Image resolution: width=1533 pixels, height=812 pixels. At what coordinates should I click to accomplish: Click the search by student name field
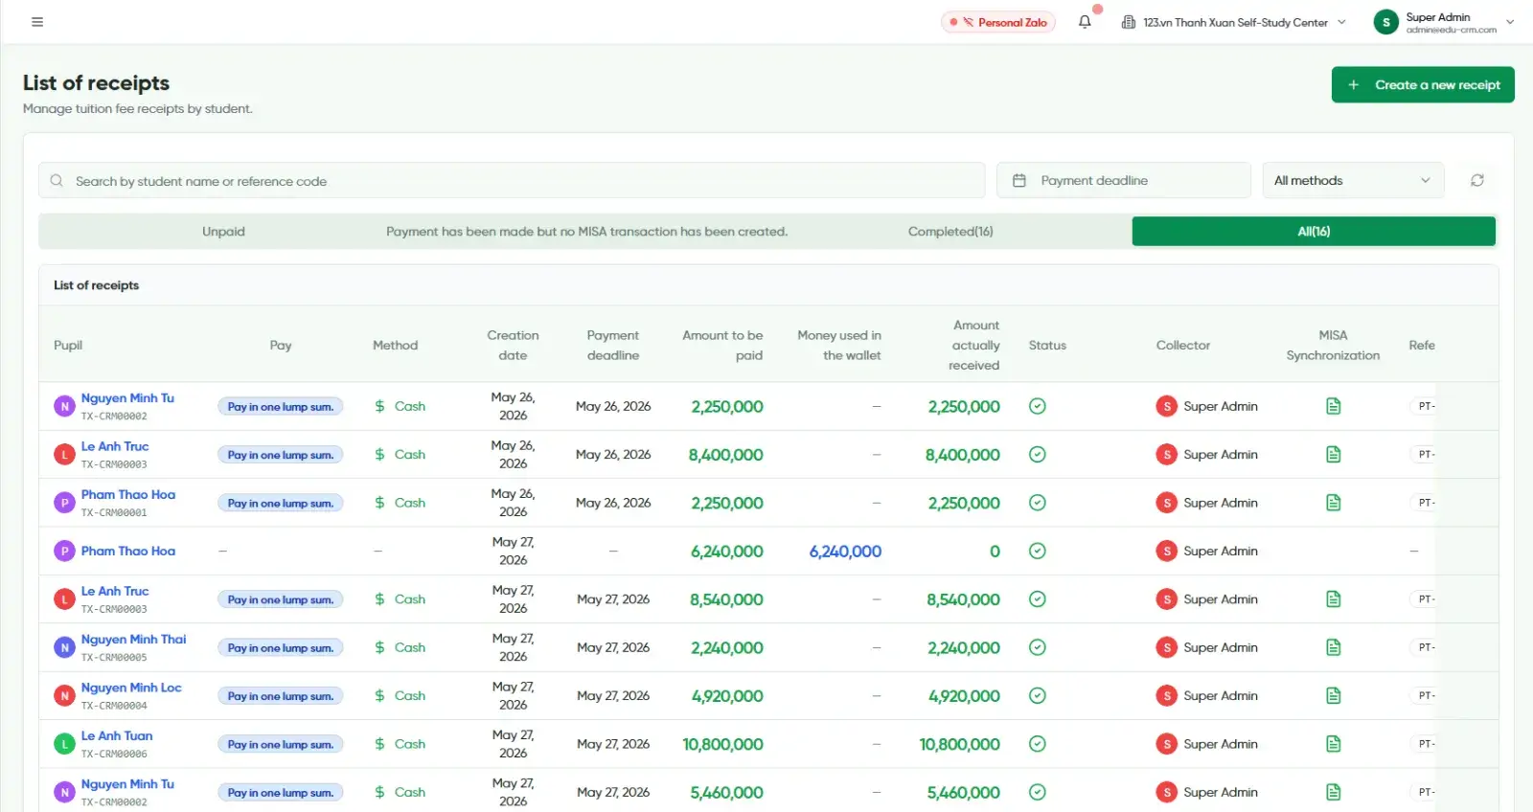[x=512, y=180]
